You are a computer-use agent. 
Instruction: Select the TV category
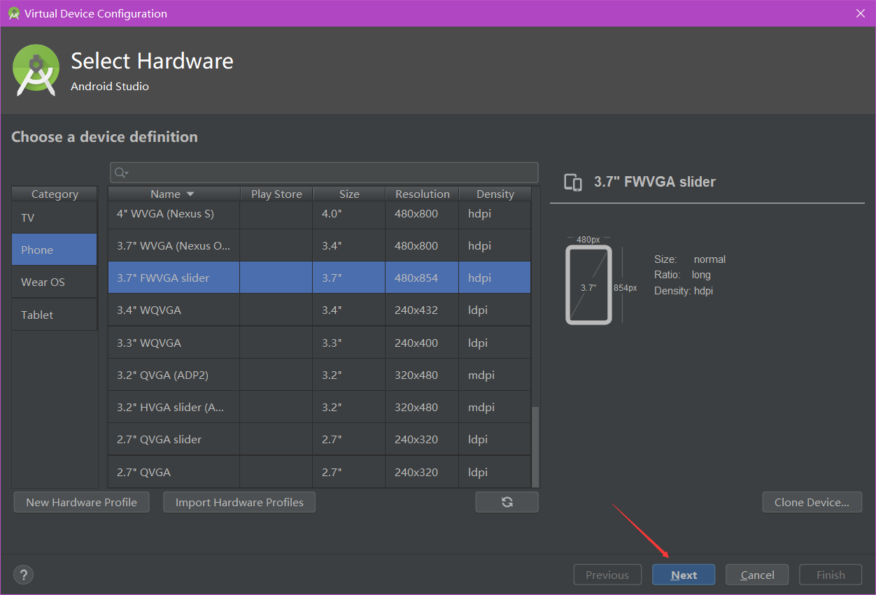(55, 217)
